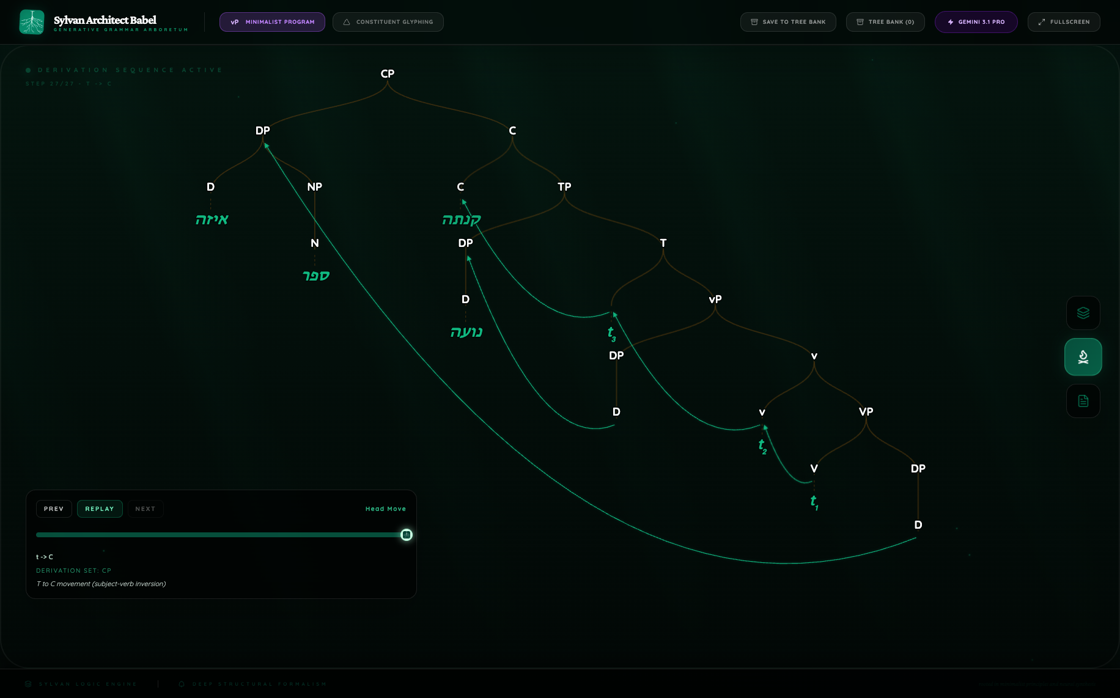Click the t3 trace under T
The image size is (1120, 698).
611,334
